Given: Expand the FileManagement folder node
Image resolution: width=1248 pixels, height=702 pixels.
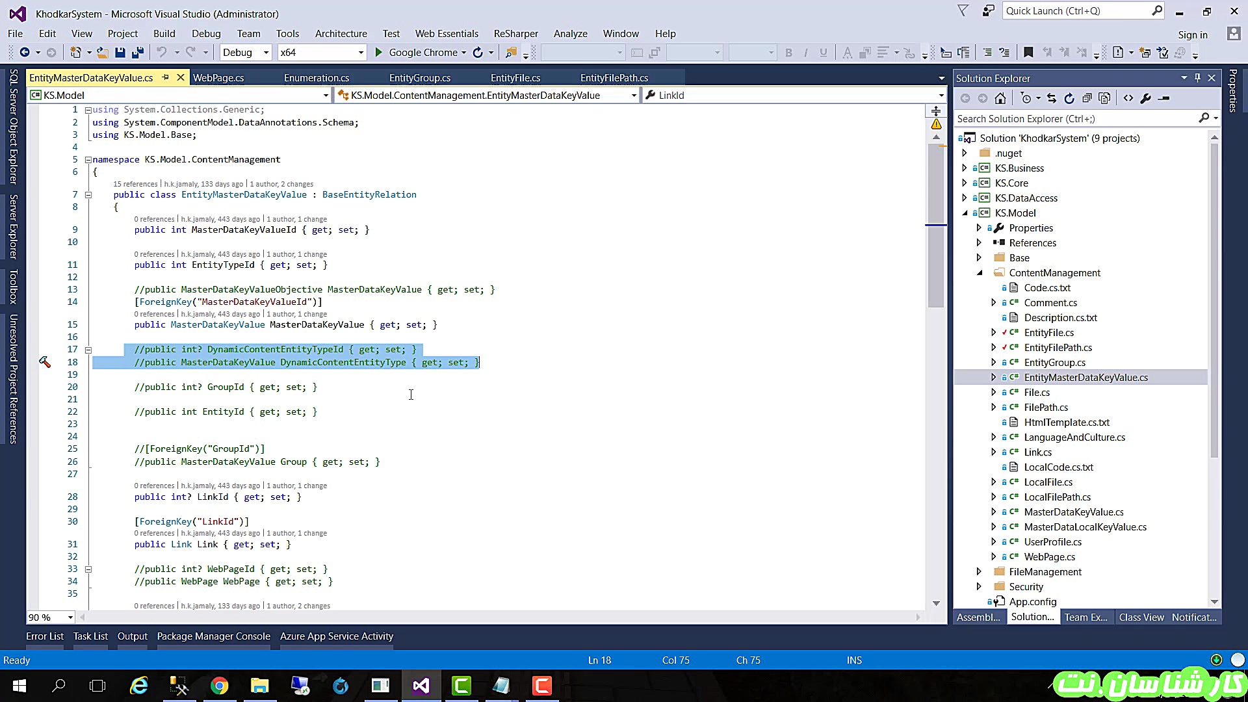Looking at the screenshot, I should [x=979, y=571].
